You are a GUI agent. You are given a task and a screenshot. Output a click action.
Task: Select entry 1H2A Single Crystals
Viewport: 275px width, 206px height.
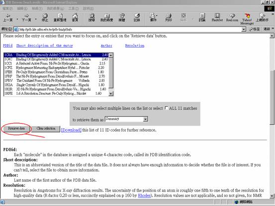pyautogui.click(x=56, y=85)
